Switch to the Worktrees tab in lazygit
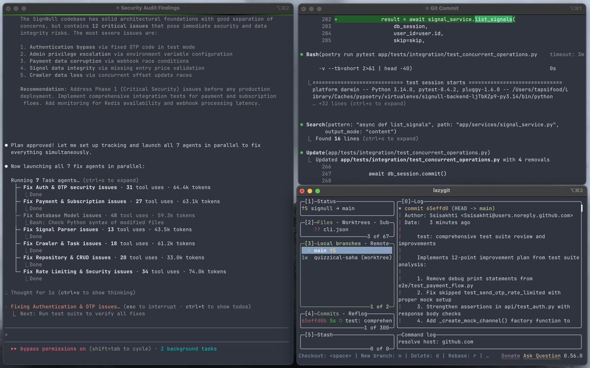 pyautogui.click(x=357, y=223)
